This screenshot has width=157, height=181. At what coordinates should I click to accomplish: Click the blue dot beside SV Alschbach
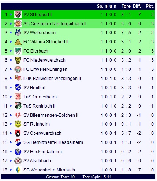[11, 161]
